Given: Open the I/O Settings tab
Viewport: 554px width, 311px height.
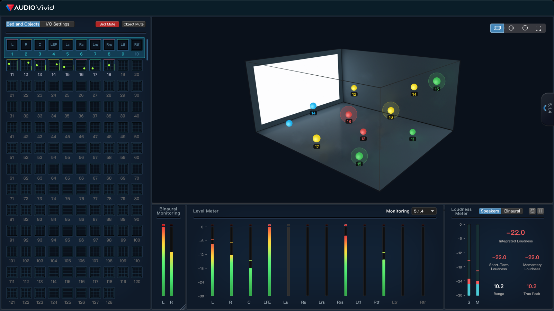Looking at the screenshot, I should [x=57, y=24].
